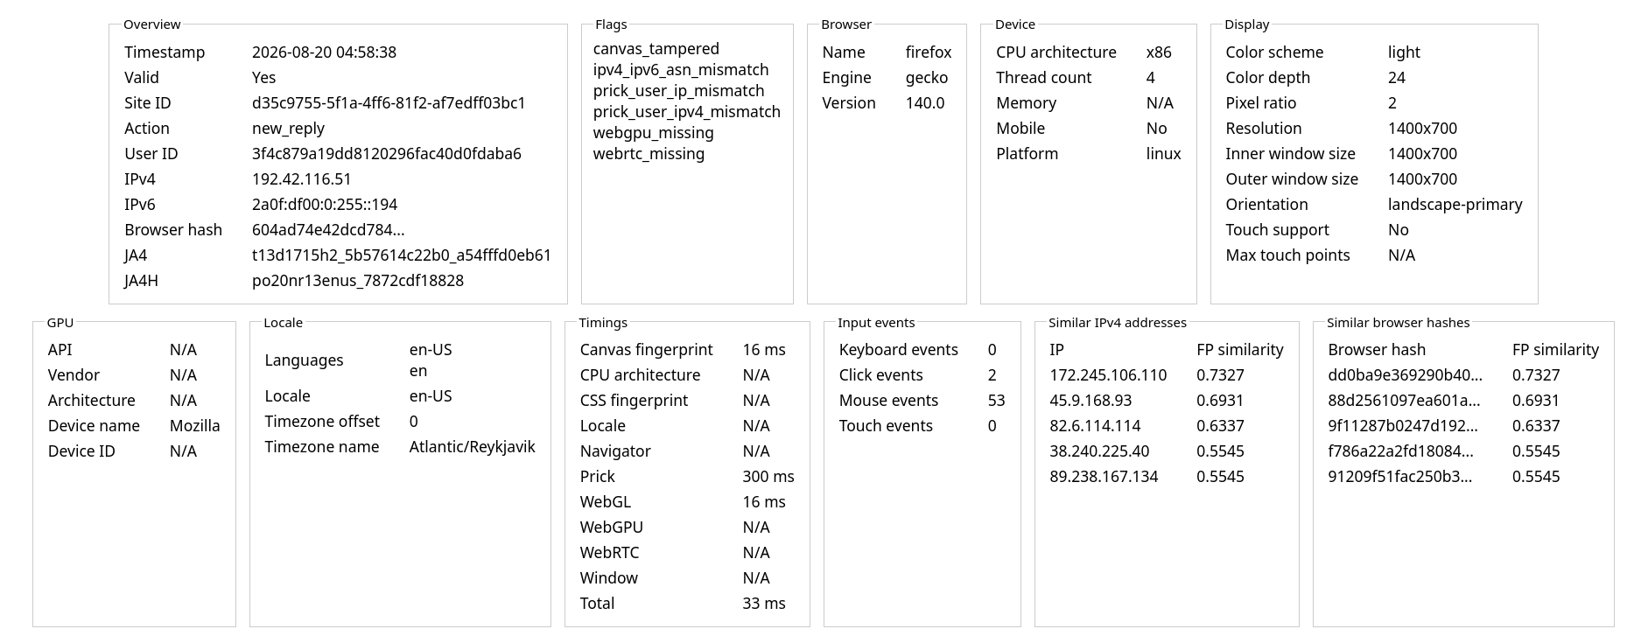The width and height of the screenshot is (1634, 636).
Task: Open similar IP 45.9.168.93
Action: tap(1090, 401)
